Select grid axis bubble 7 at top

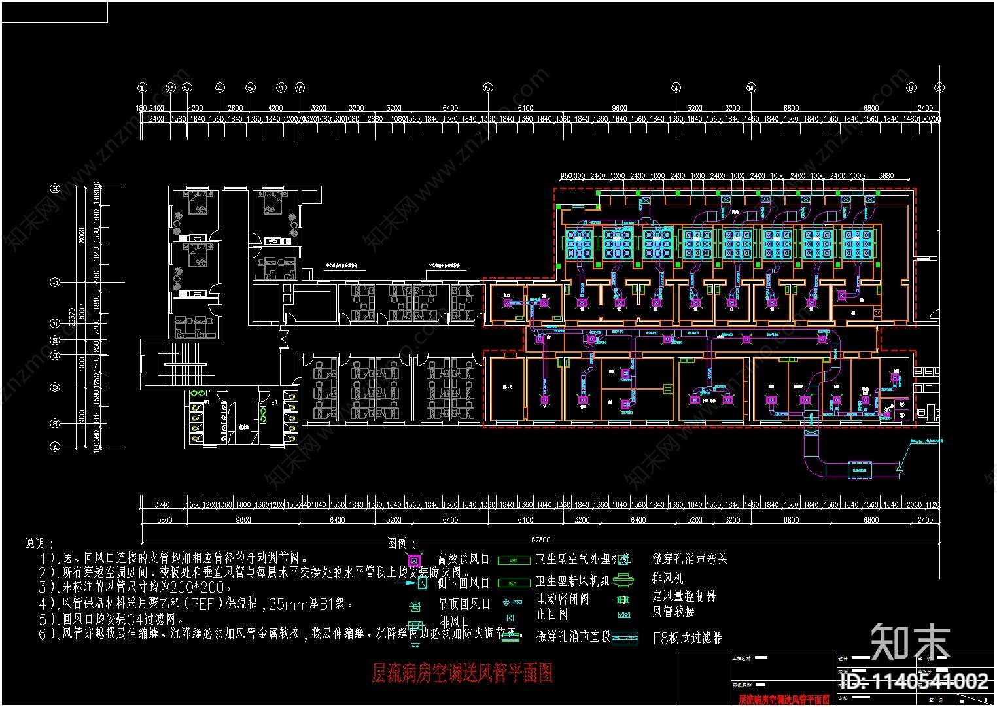point(300,88)
